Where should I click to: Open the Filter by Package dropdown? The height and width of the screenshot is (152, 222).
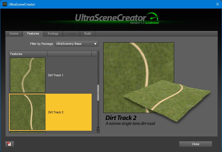tap(77, 44)
